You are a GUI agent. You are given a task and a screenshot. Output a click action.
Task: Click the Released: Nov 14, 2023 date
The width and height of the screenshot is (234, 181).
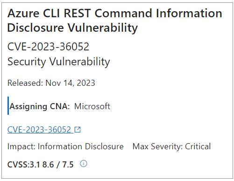[51, 83]
